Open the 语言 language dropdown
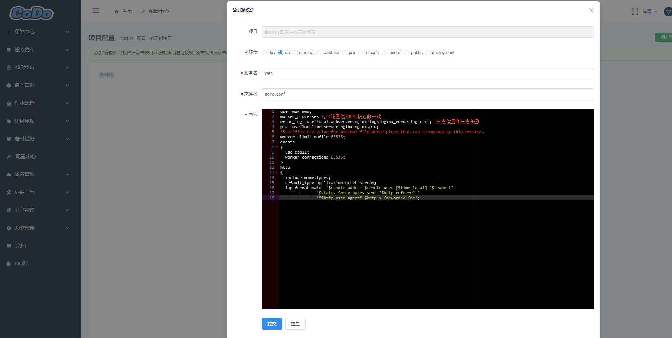 pyautogui.click(x=650, y=11)
